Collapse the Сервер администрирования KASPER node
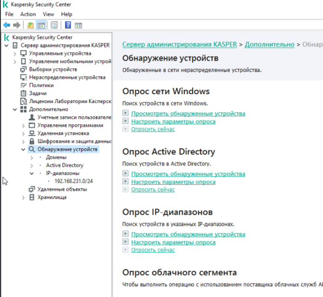Image resolution: width=323 pixels, height=297 pixels. point(6,45)
